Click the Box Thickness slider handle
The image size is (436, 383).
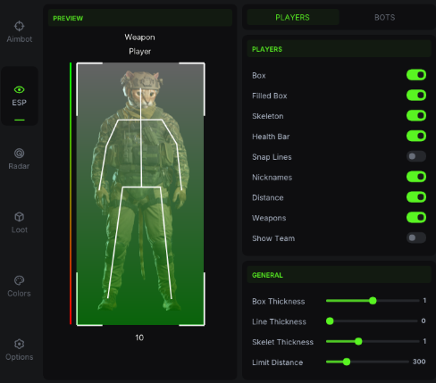pos(373,301)
